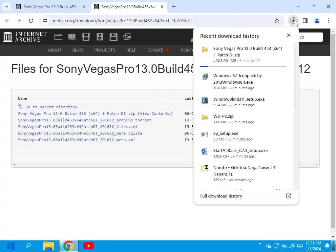This screenshot has width=336, height=252.
Task: Select the SonyVegasPro13.0Build453x64 tab
Action: click(128, 7)
